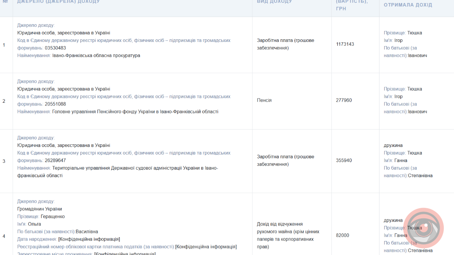
Task: Click 'Юридична особа, зареєстрована в Україні' in row 2
Action: [x=64, y=89]
